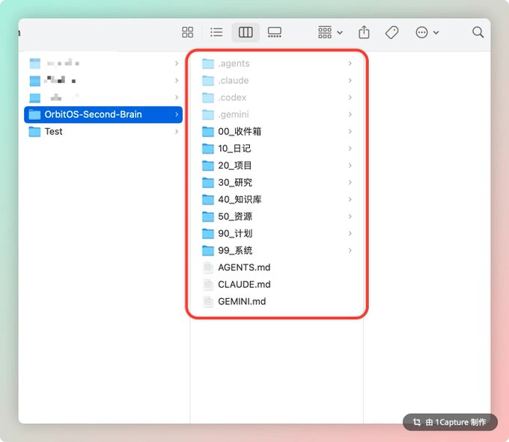Switch to icon grid view

188,32
